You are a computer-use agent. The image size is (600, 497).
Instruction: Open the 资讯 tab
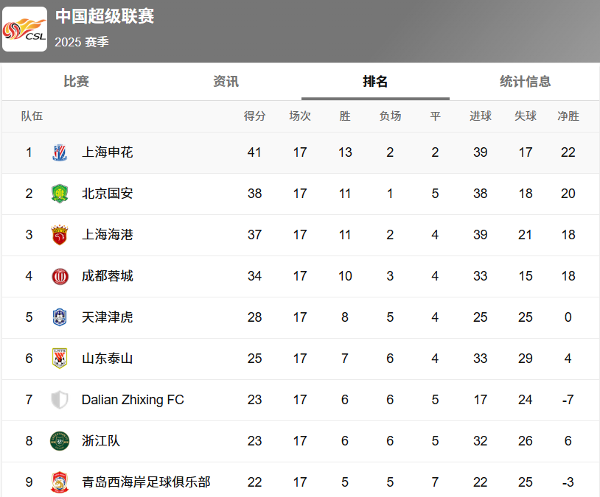pyautogui.click(x=226, y=82)
